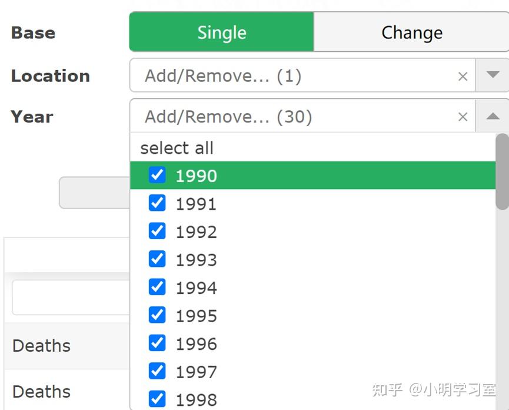Uncheck the 1996 checkbox

click(157, 343)
